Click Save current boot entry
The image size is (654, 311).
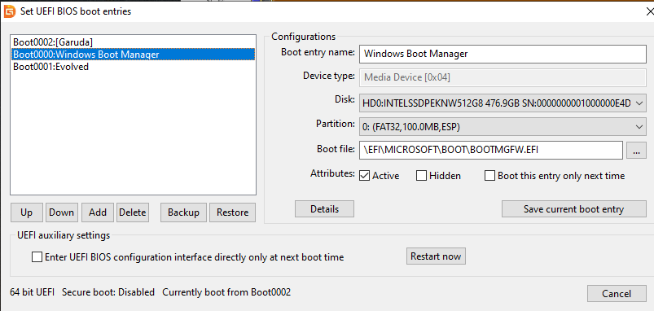[x=573, y=209]
